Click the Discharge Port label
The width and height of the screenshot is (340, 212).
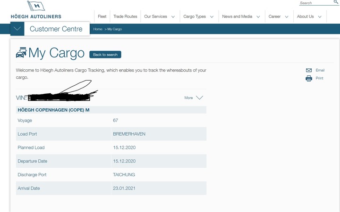point(32,175)
